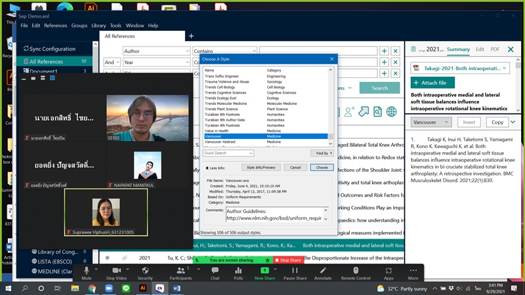Open Zoom Polls
Screen dimensions: 525x295
(238, 272)
